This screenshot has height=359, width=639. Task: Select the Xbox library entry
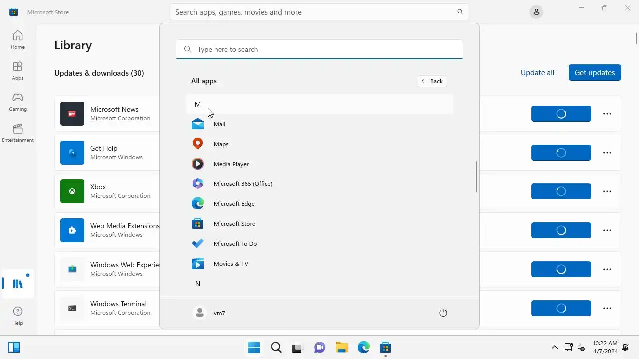pos(337,191)
